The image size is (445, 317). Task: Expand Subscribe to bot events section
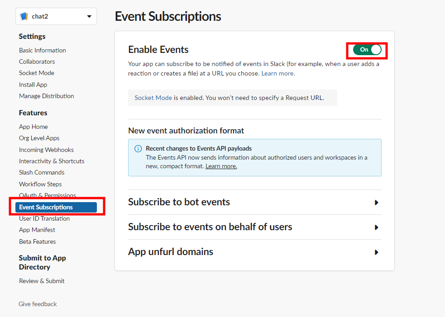coord(254,202)
